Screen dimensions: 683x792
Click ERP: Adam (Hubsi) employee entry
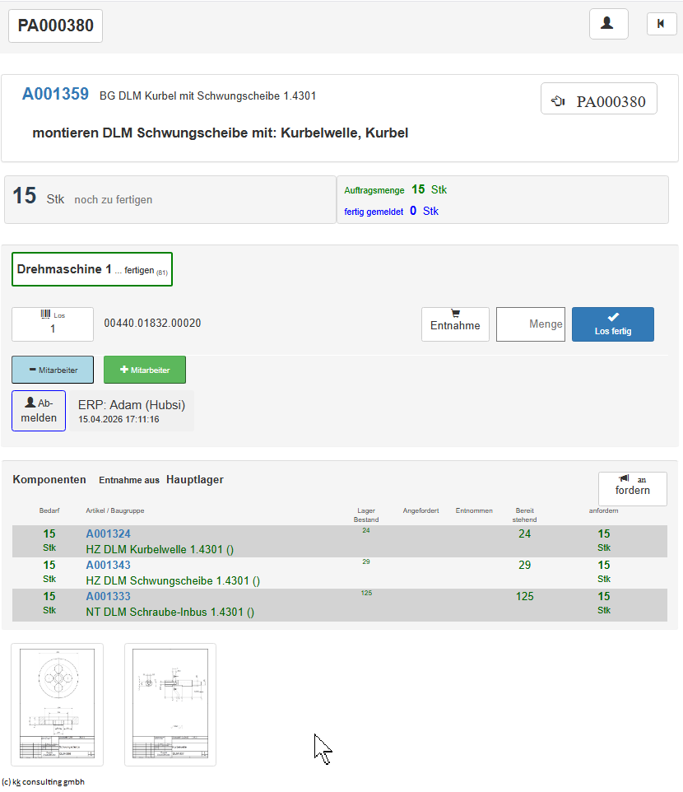(x=131, y=411)
